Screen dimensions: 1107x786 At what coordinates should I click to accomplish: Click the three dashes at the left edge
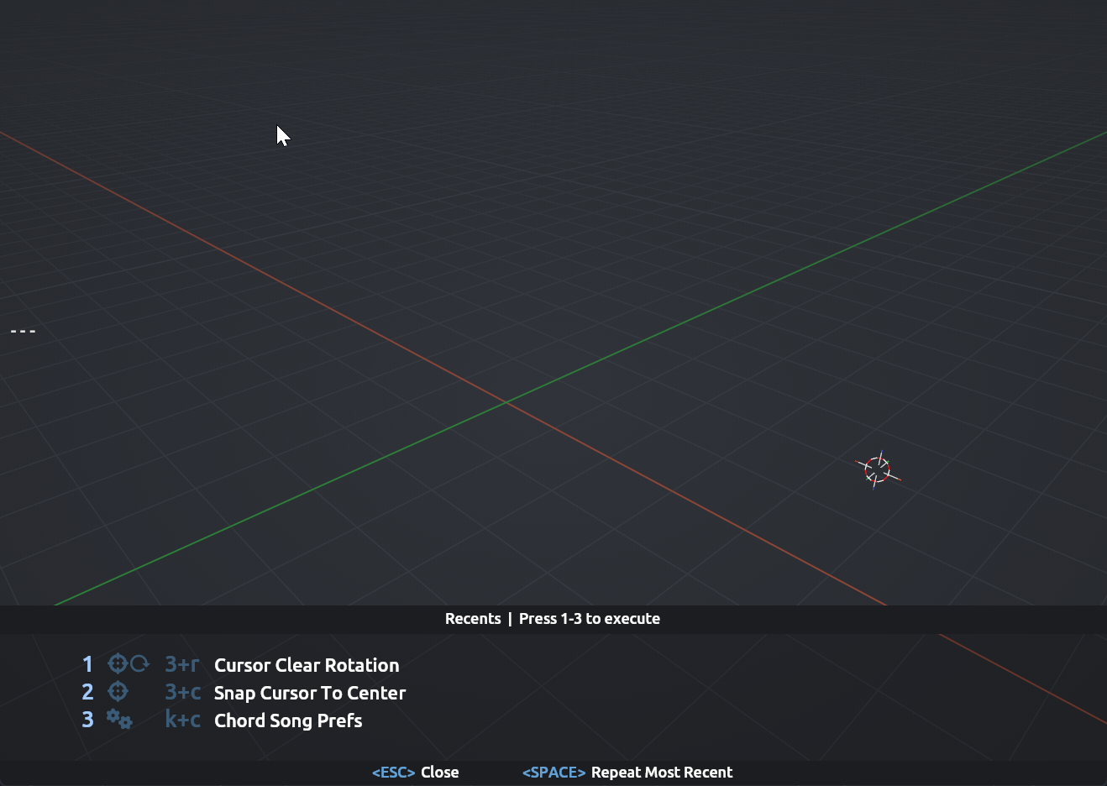pos(23,331)
